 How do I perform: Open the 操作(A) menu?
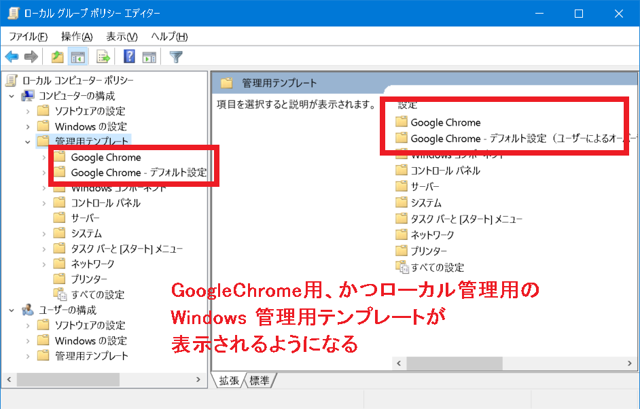77,37
